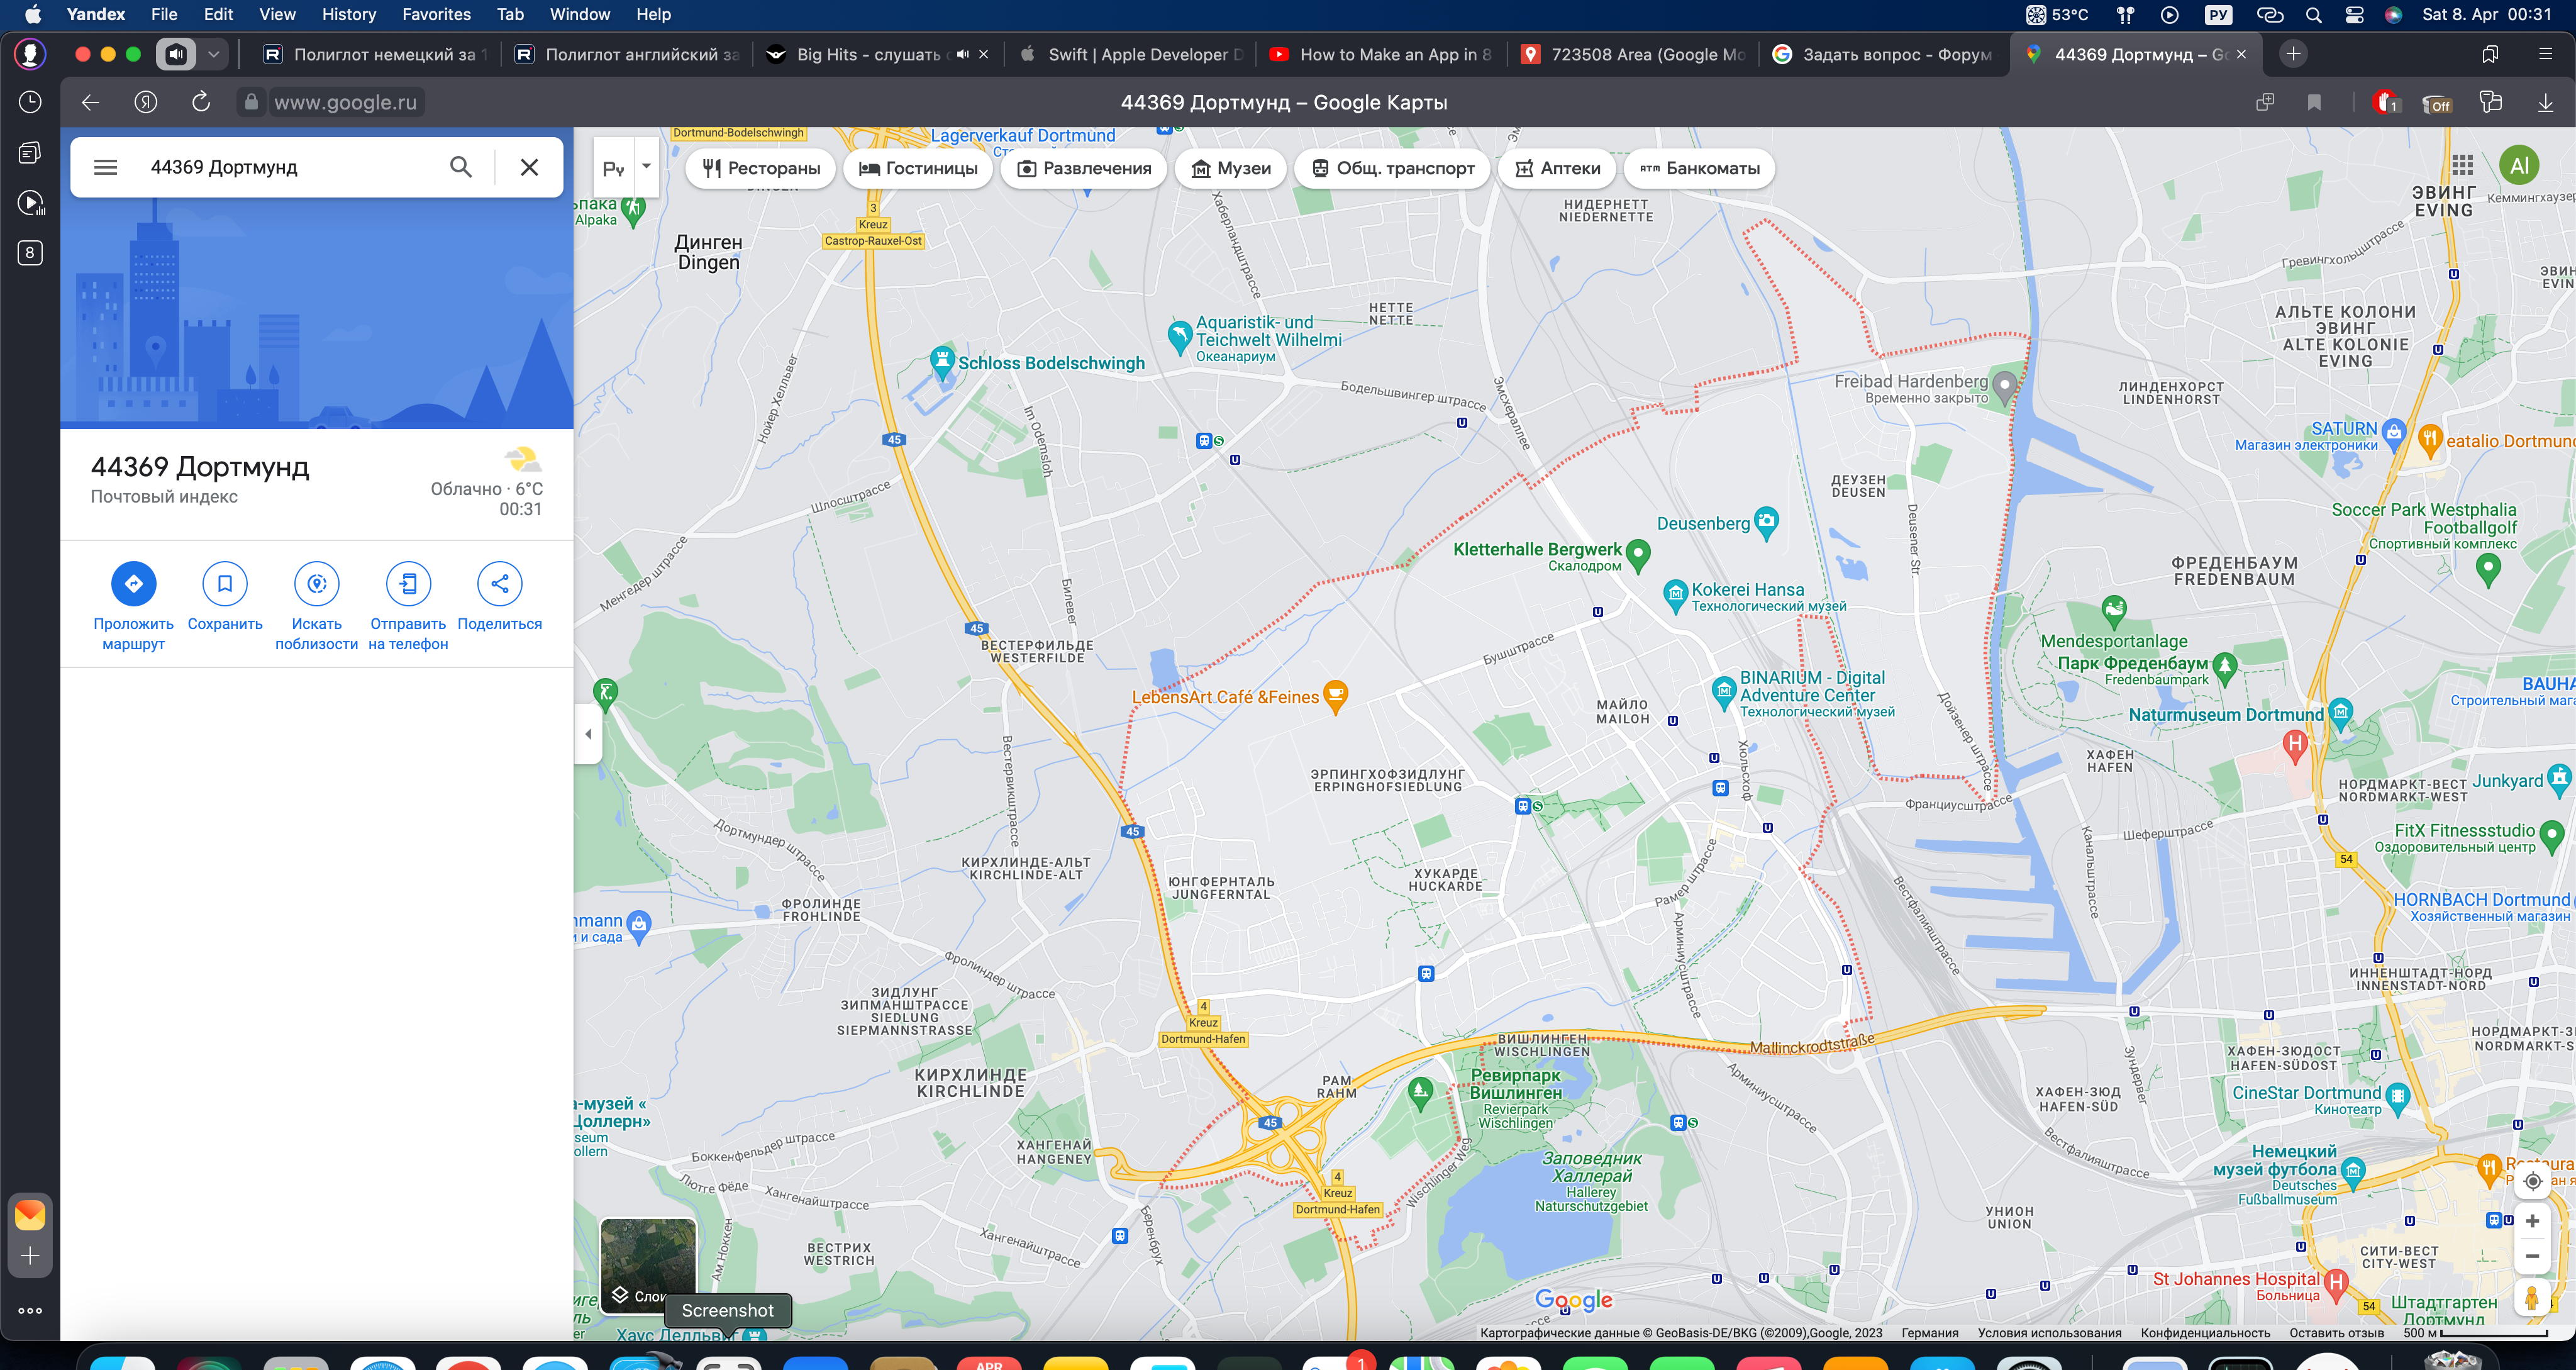Toggle the tab audio mute speaker button
Screen dimensions: 2576x1370
coord(176,54)
